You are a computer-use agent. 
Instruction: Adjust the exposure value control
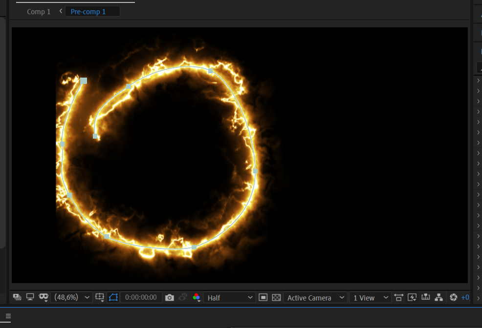pyautogui.click(x=464, y=297)
